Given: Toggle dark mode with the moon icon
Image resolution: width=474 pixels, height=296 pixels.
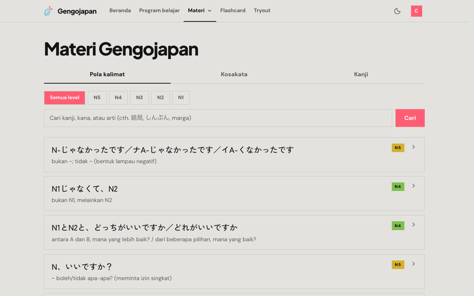Looking at the screenshot, I should (x=397, y=11).
